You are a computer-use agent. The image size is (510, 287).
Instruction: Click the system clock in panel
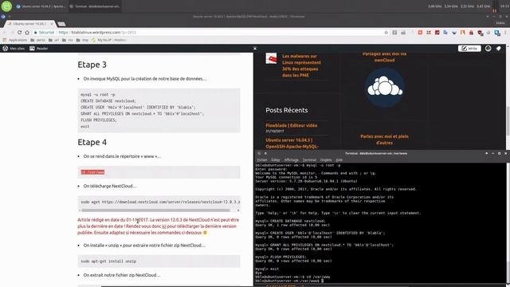click(x=504, y=6)
